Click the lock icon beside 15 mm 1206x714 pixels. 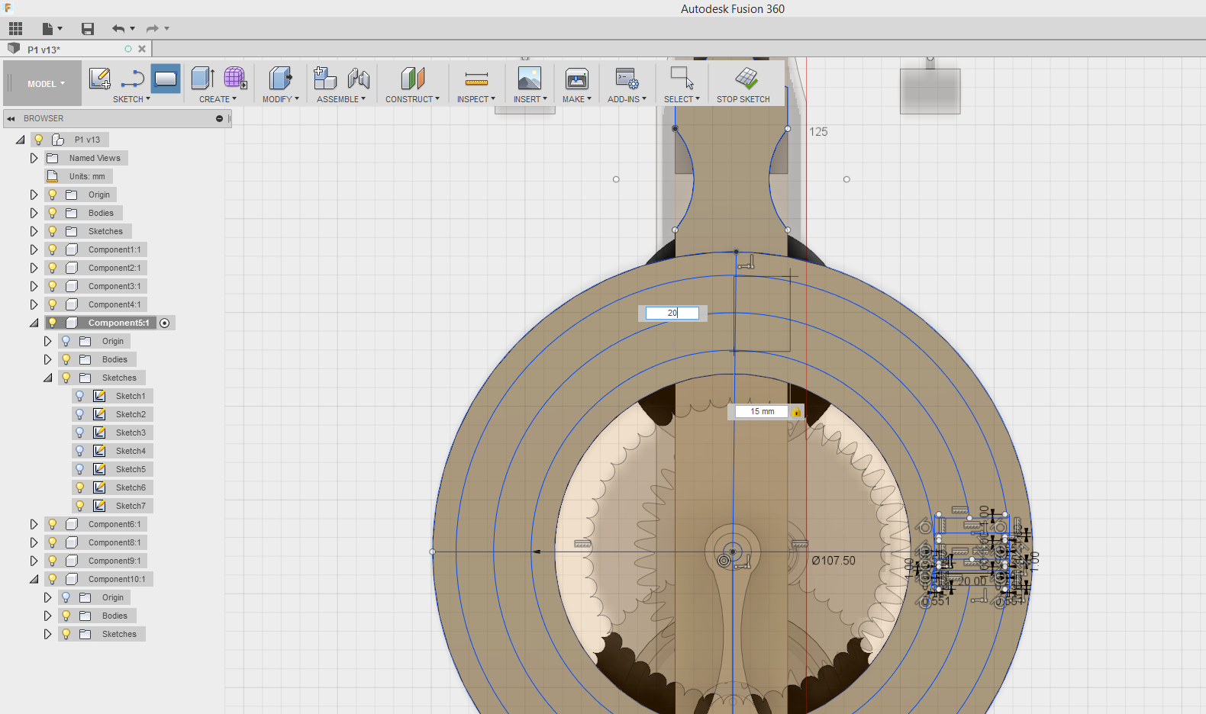[x=796, y=412]
